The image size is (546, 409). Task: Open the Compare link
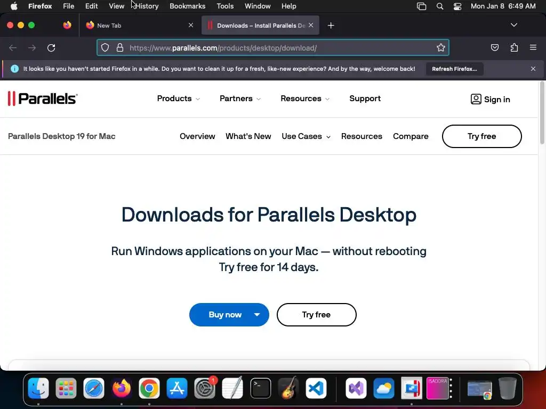click(411, 136)
